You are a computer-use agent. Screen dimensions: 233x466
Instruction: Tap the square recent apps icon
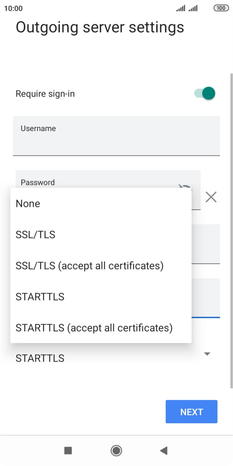pos(68,450)
